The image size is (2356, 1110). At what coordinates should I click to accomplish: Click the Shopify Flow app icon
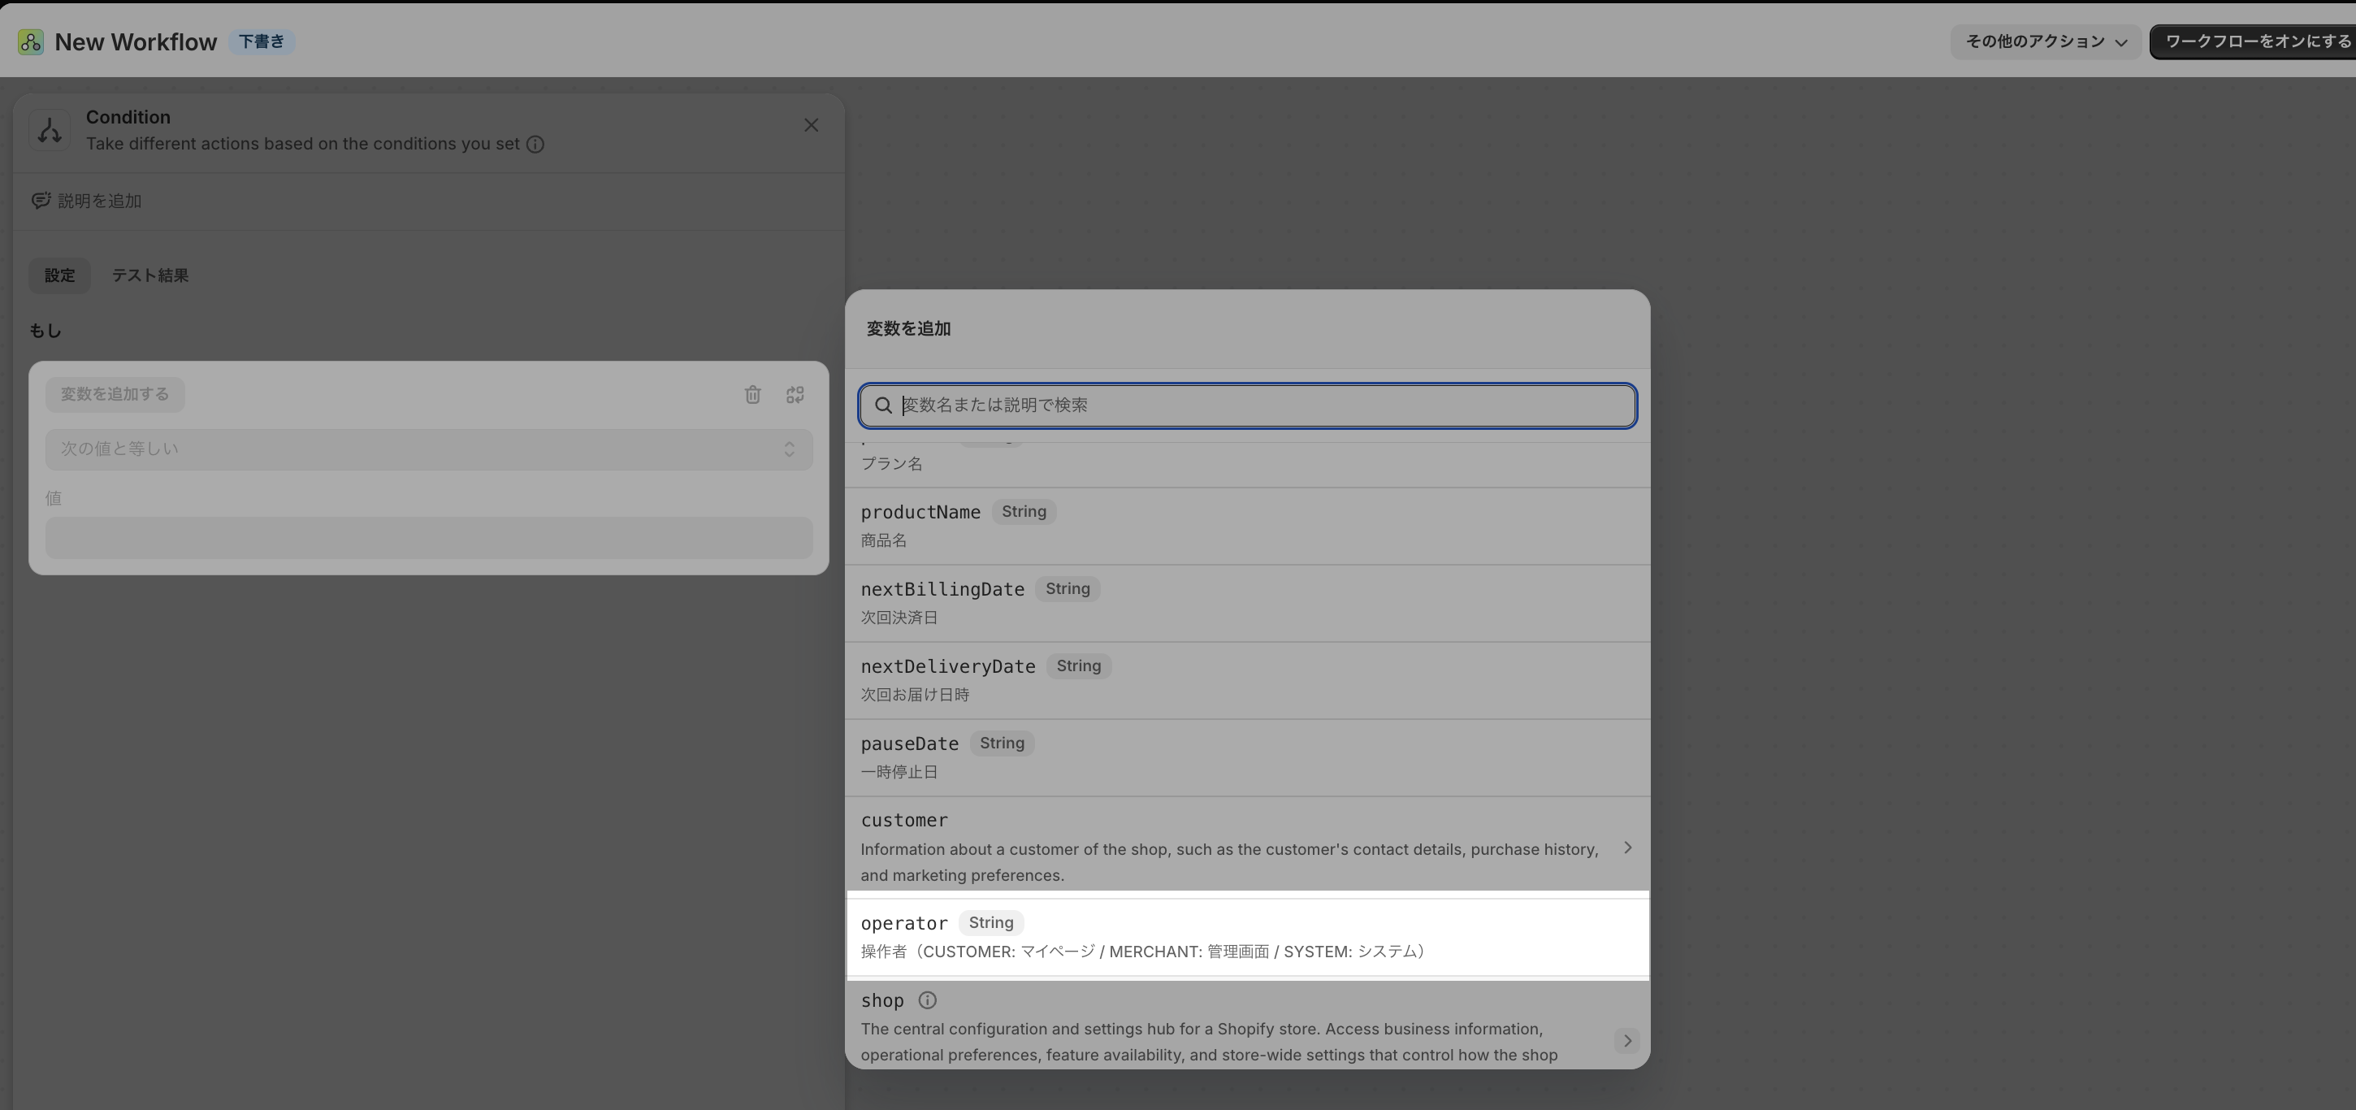pyautogui.click(x=30, y=42)
